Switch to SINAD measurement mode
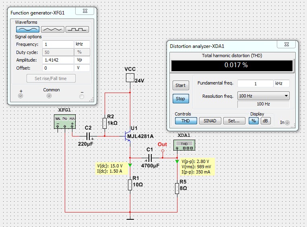This screenshot has width=307, height=227. [x=210, y=121]
